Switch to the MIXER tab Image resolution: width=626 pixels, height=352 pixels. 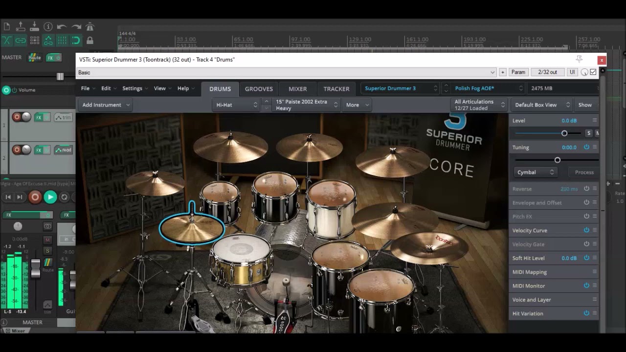click(297, 89)
